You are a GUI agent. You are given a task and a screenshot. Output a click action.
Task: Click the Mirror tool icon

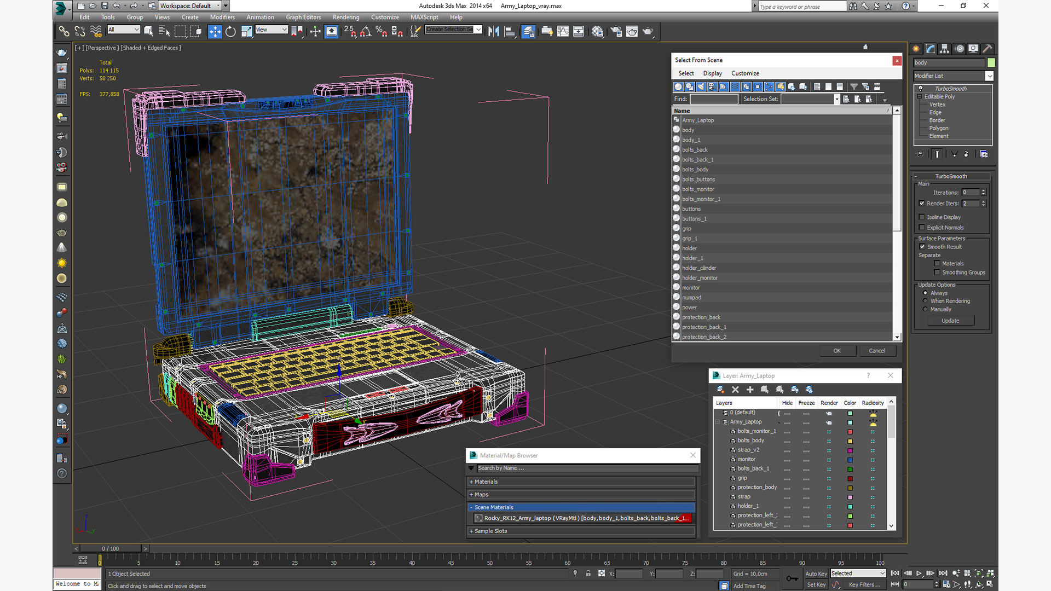(x=493, y=32)
